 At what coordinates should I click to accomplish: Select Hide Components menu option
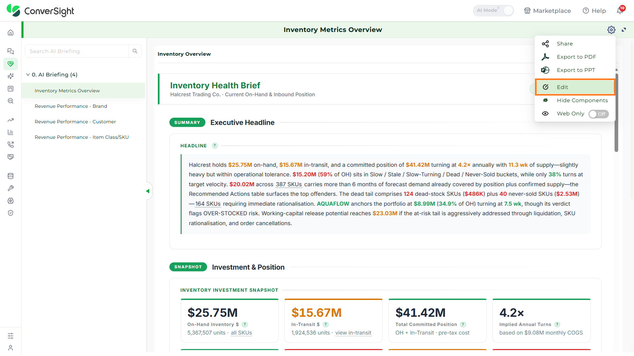tap(575, 100)
